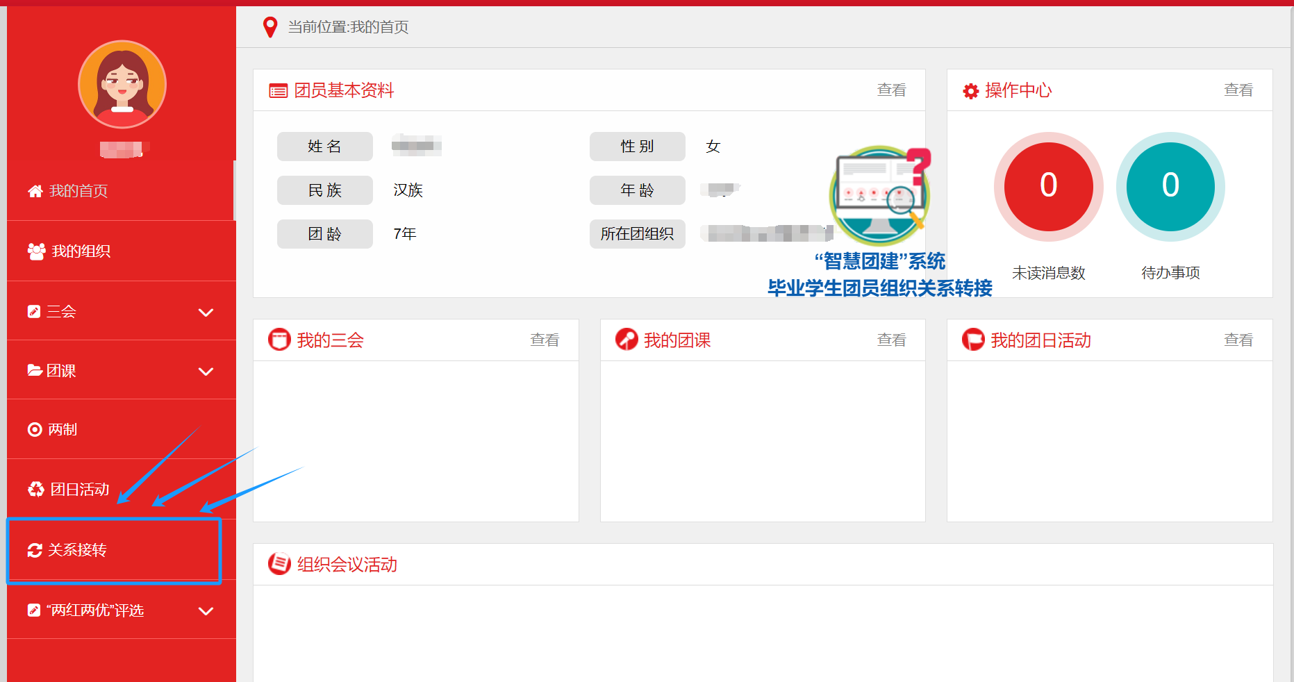Screen dimensions: 1294x682
Task: Click the red unread messages count circle
Action: click(x=1048, y=186)
